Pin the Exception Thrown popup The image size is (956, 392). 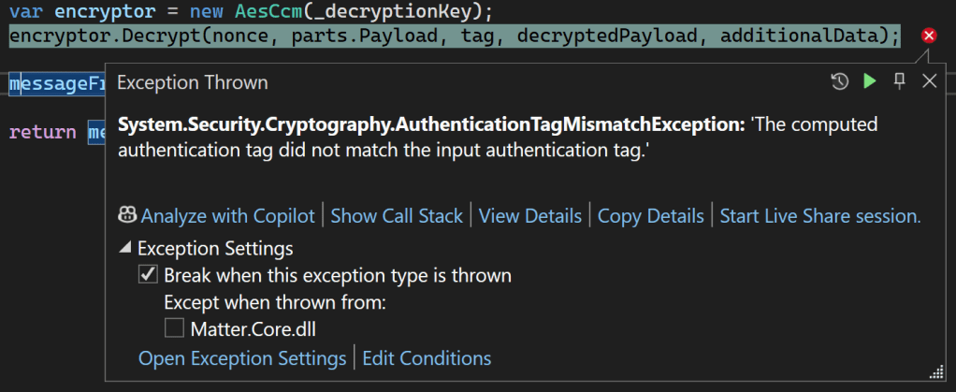click(900, 81)
